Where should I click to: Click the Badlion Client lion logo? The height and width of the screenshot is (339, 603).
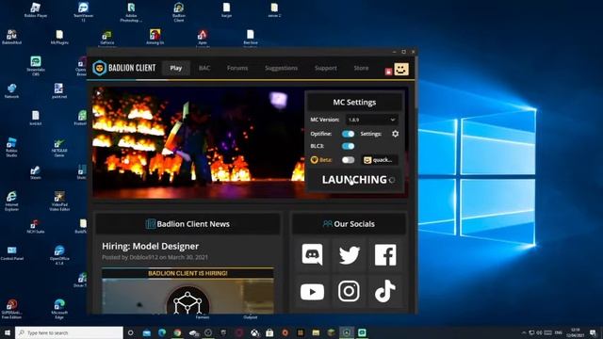[x=100, y=68]
